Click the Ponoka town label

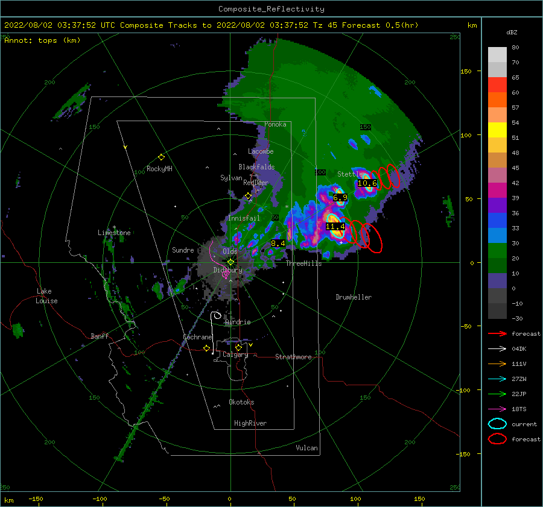coord(275,124)
